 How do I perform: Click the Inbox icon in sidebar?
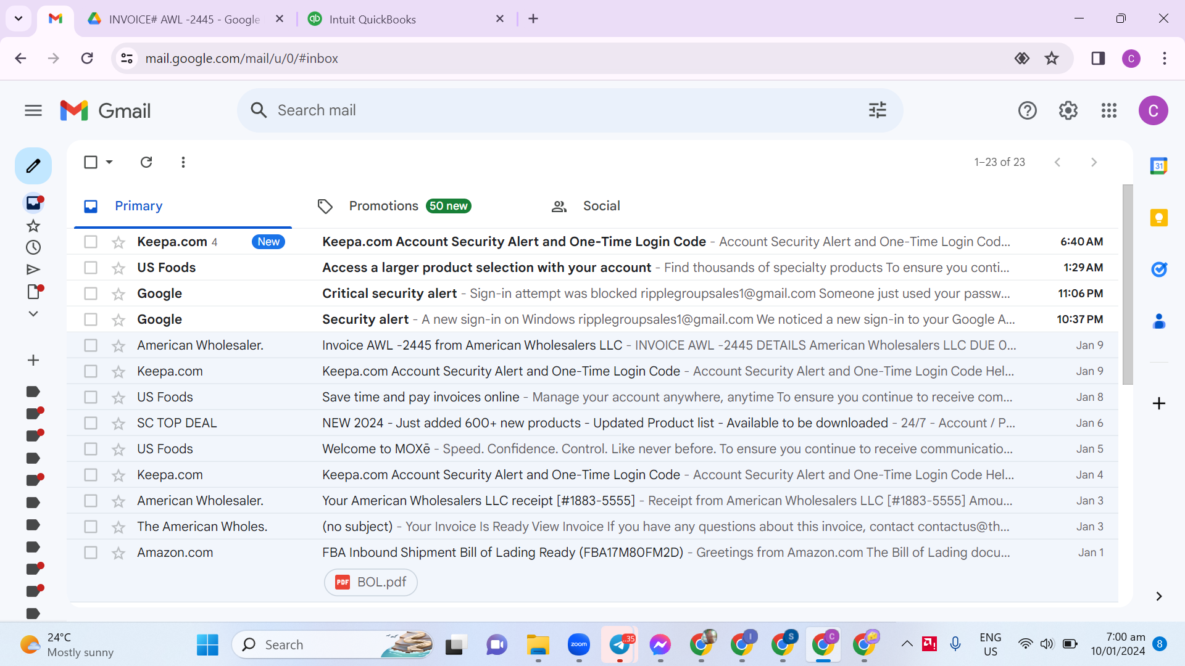click(x=33, y=203)
